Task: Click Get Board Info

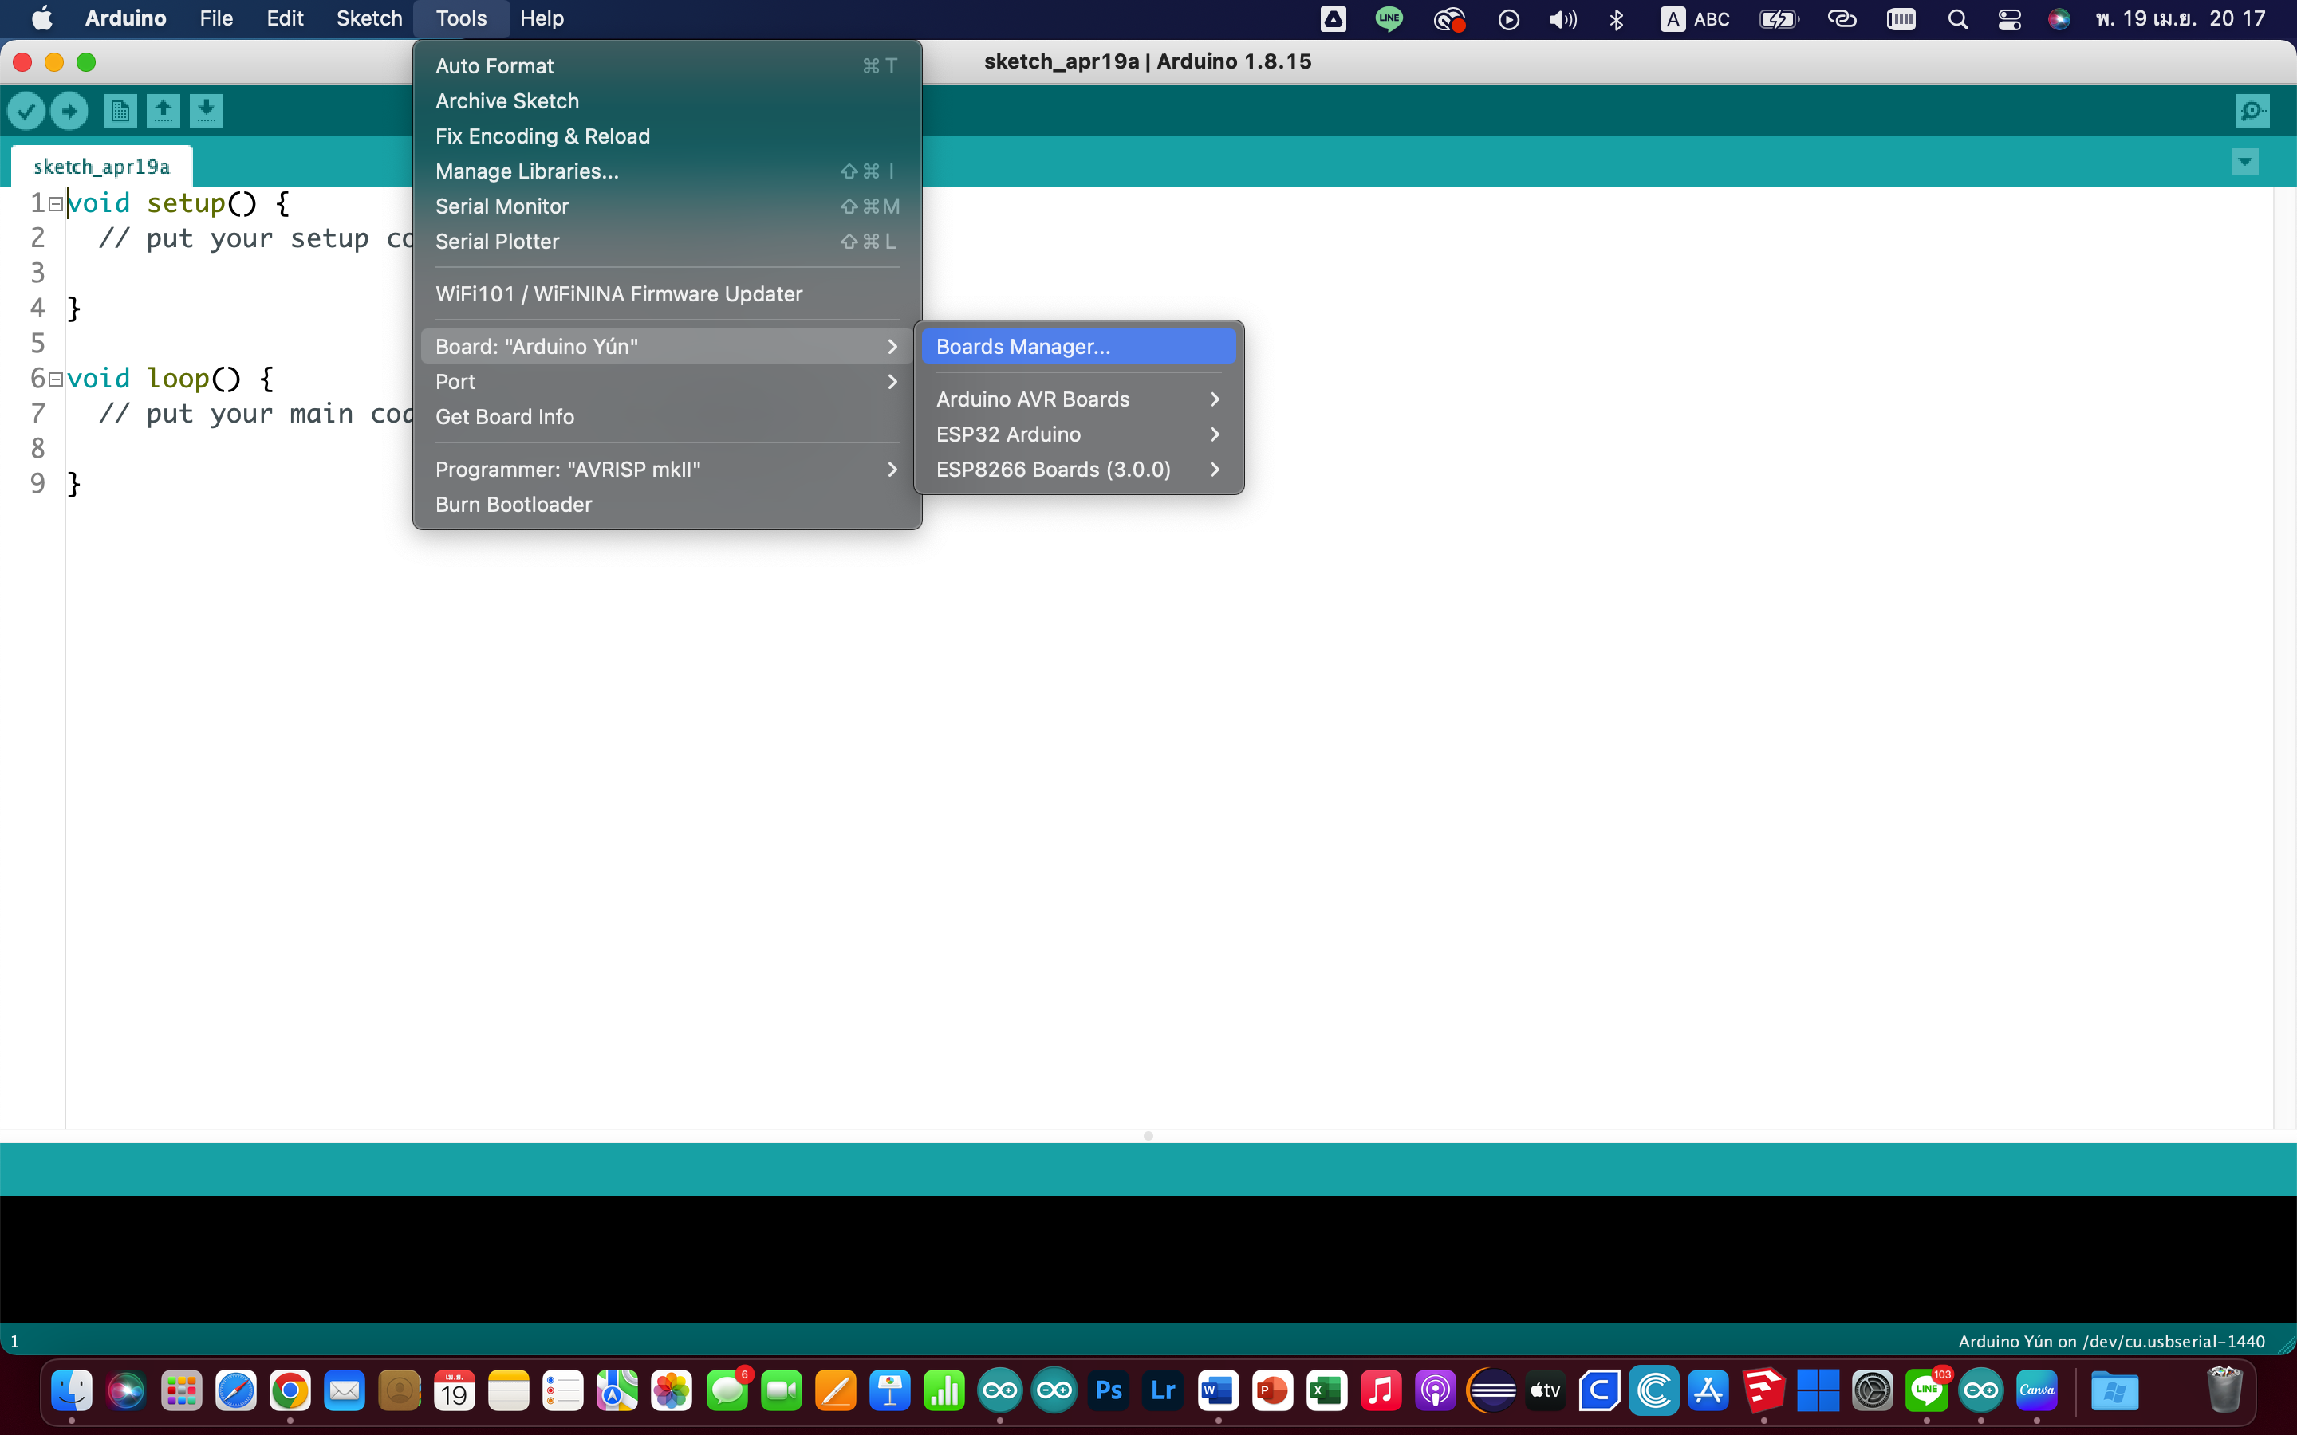Action: click(666, 417)
